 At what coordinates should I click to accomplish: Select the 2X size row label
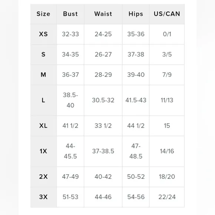tap(43, 176)
